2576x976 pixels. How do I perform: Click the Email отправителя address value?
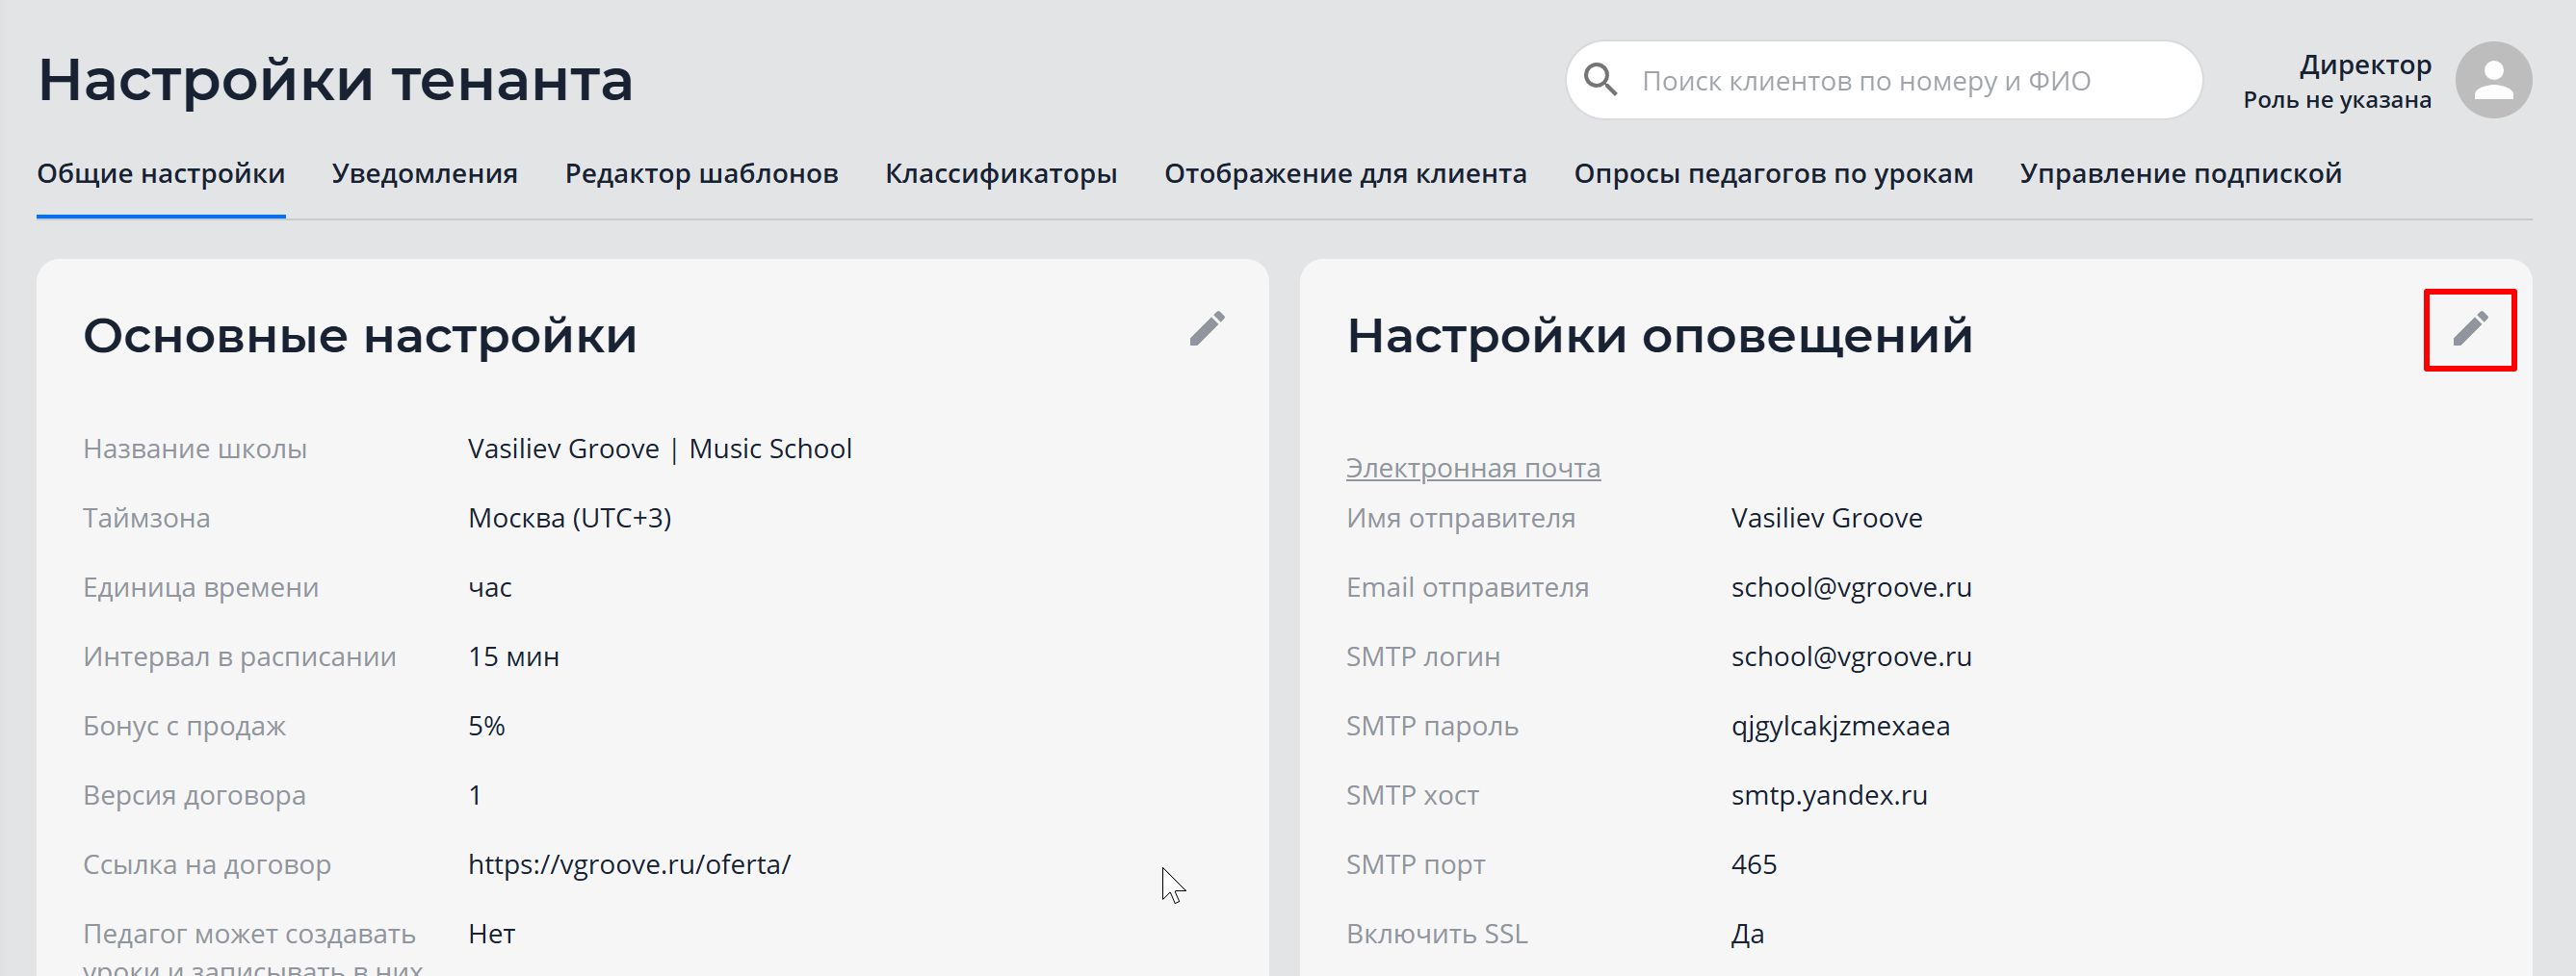click(1851, 587)
